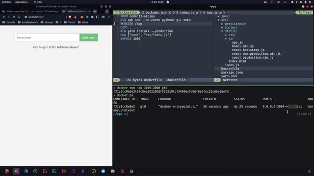Image resolution: width=314 pixels, height=176 pixels.
Task: Click the bookmark icon beside the reload button
Action: pyautogui.click(x=19, y=17)
